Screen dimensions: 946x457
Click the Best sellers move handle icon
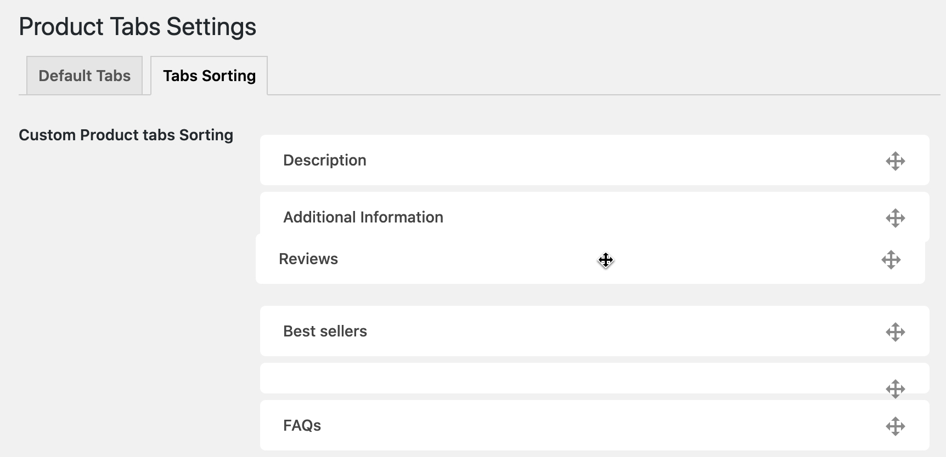[x=895, y=332]
